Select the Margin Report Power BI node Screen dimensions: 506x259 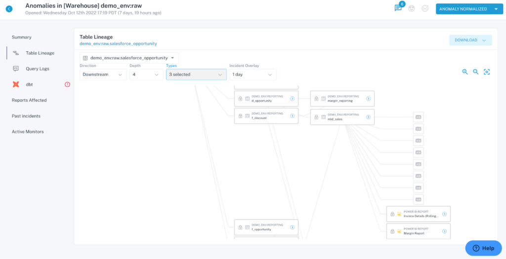419,231
